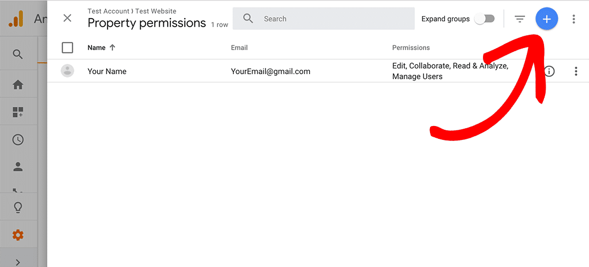Open Admin gear icon
589x267 pixels.
point(18,235)
